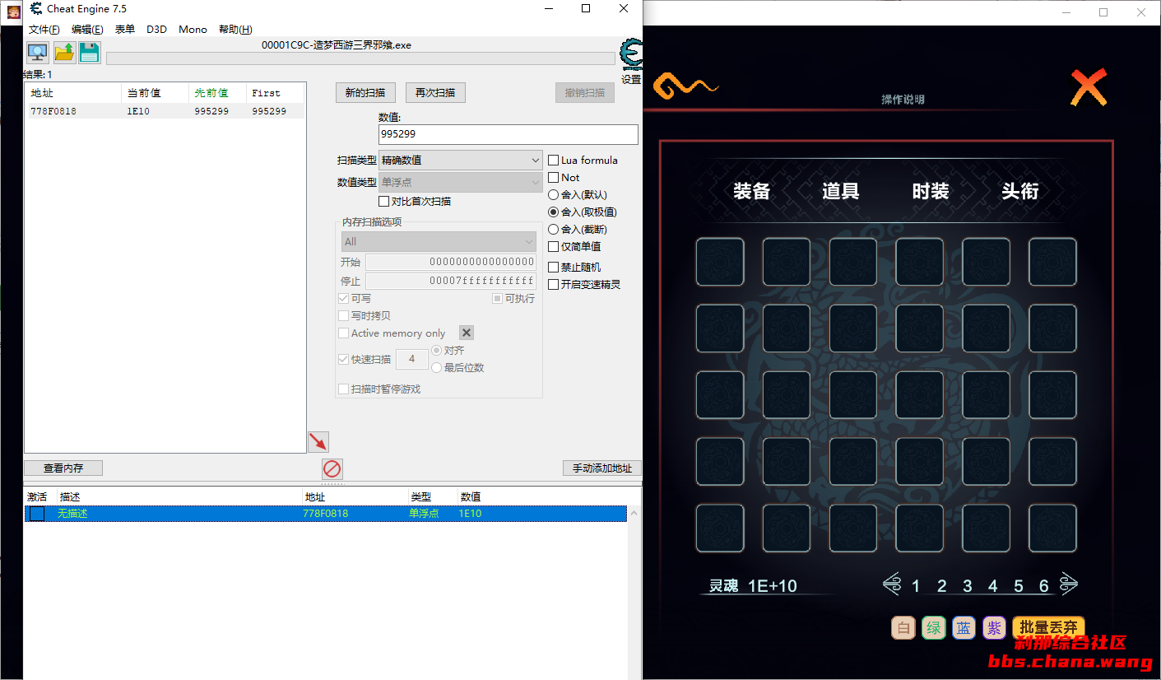This screenshot has width=1161, height=680.
Task: Click the red circle clear list icon
Action: (x=332, y=469)
